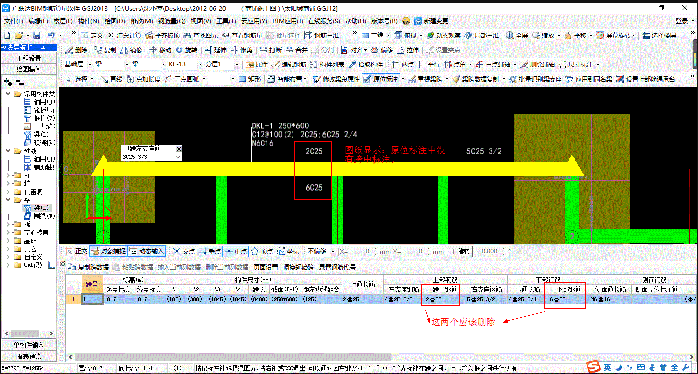Screen dimensions: 698x374
Task: Open the BIM应用(I) menu
Action: tap(288, 21)
